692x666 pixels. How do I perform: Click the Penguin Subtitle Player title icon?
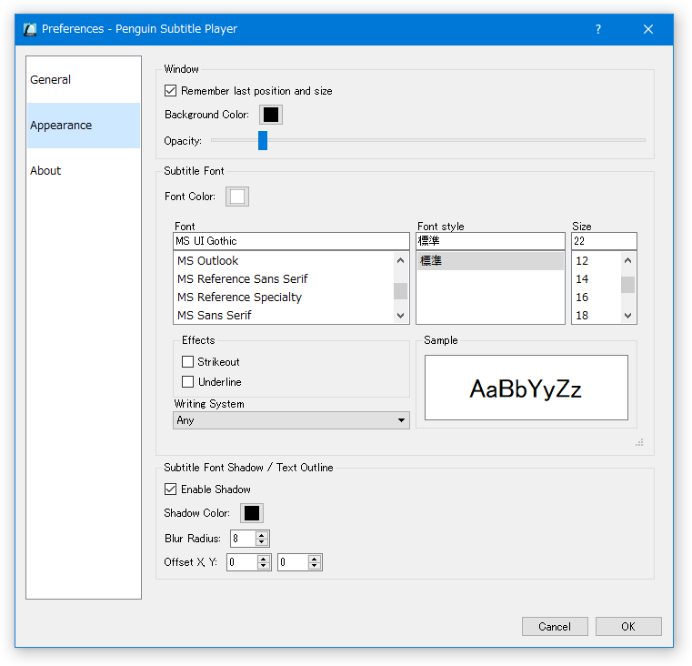click(x=30, y=29)
